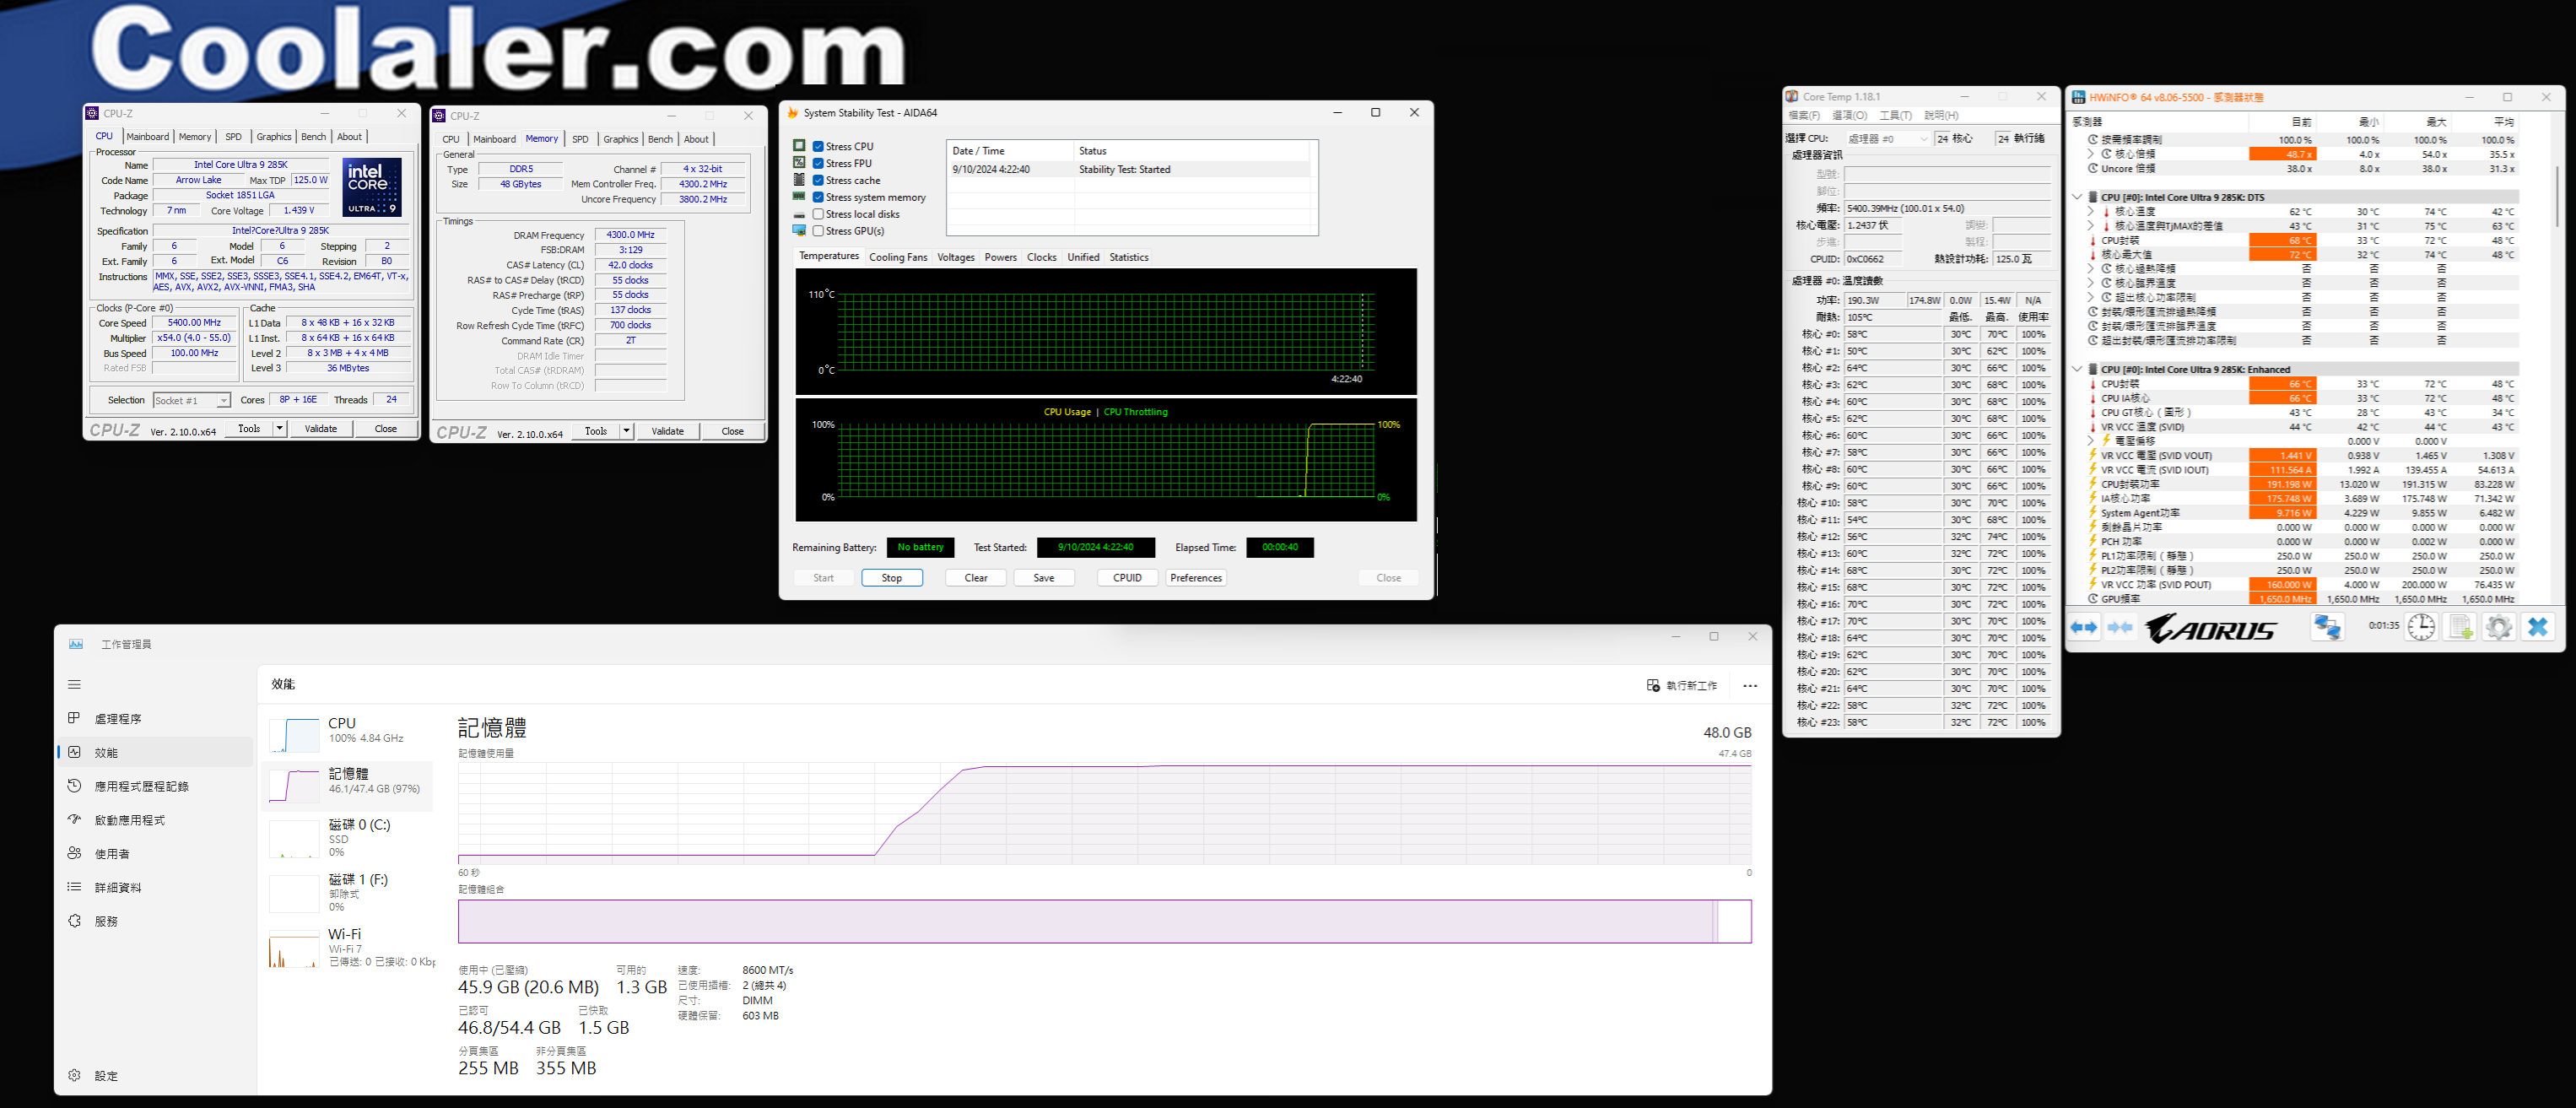
Task: Uncheck Stress FPU option
Action: [818, 163]
